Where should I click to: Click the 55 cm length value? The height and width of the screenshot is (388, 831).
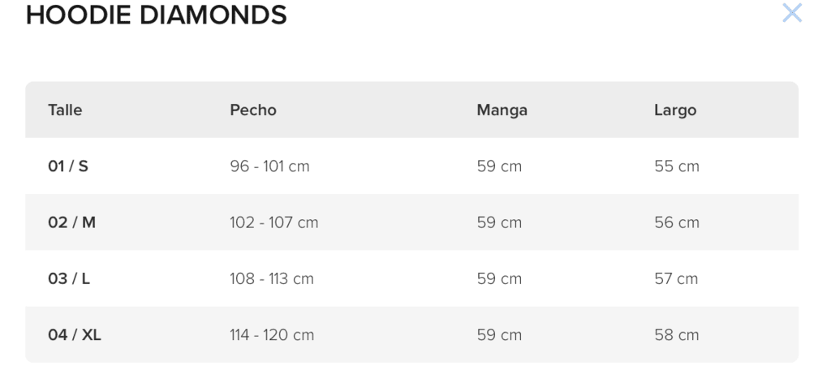pyautogui.click(x=676, y=166)
